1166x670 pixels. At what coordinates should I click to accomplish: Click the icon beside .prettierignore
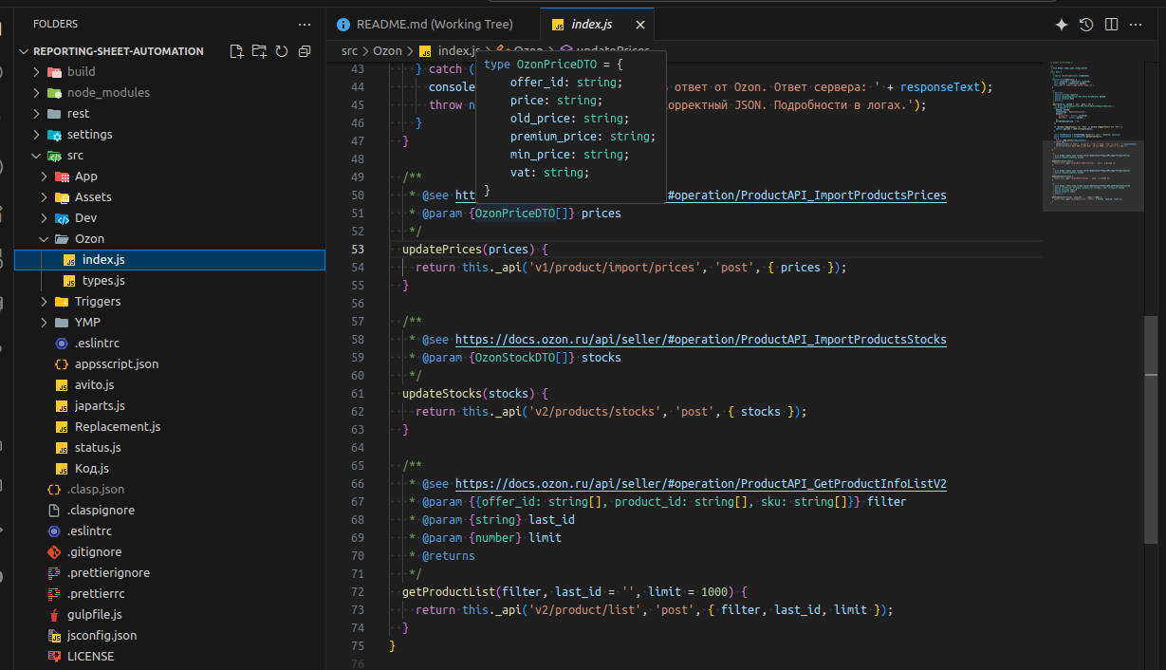(x=54, y=573)
